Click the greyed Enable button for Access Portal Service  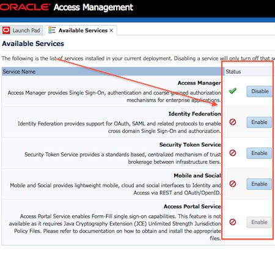(259, 222)
